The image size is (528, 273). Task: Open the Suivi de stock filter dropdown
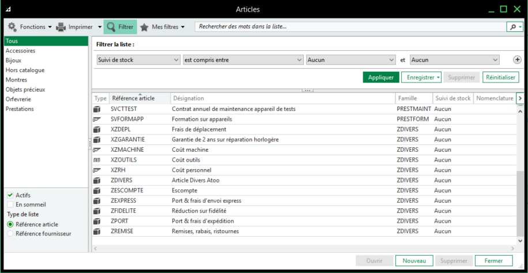click(x=138, y=60)
